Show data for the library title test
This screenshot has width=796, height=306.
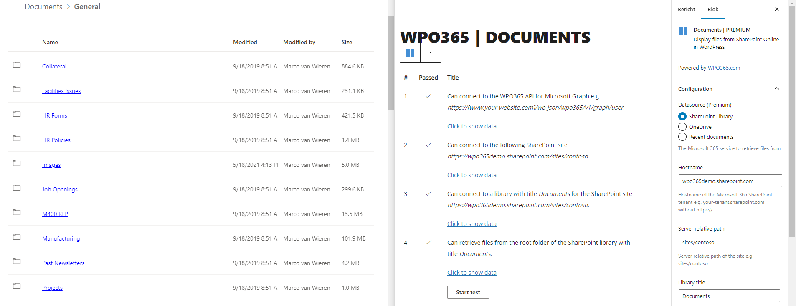[x=472, y=224]
